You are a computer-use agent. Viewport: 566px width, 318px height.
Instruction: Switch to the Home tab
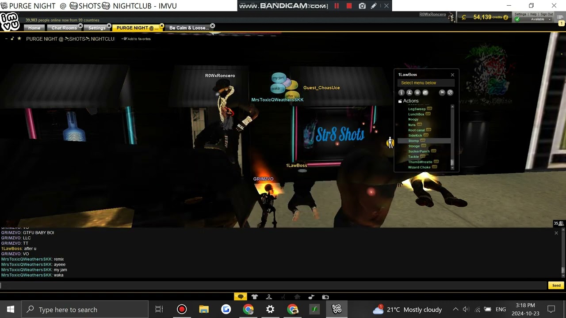click(34, 28)
